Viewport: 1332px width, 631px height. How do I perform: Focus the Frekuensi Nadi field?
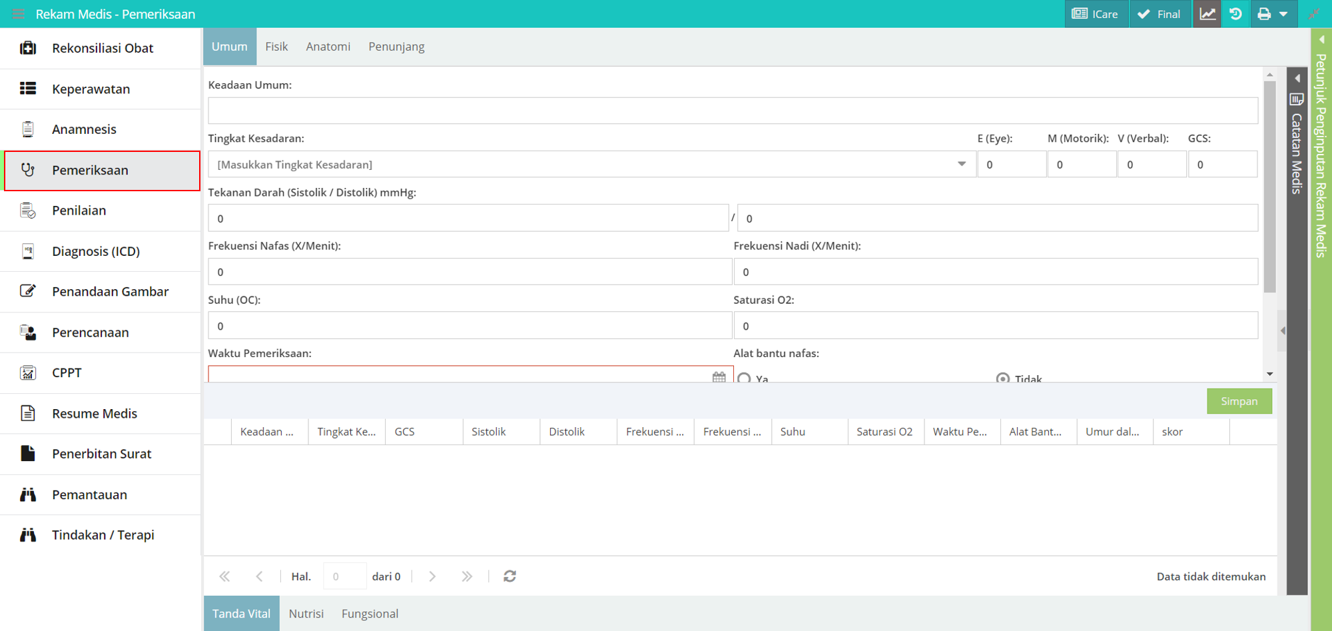[996, 272]
